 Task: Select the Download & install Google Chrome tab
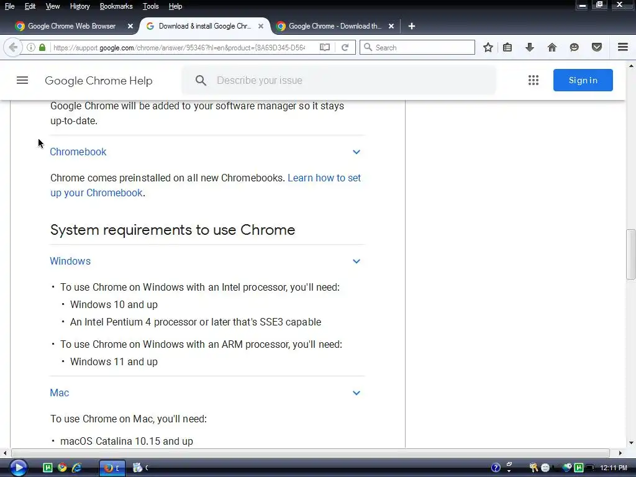tap(204, 26)
